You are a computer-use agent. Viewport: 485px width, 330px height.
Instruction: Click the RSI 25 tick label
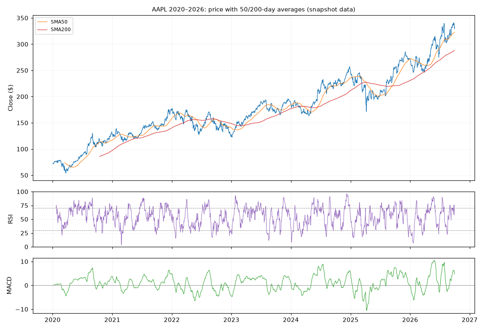tap(24, 233)
